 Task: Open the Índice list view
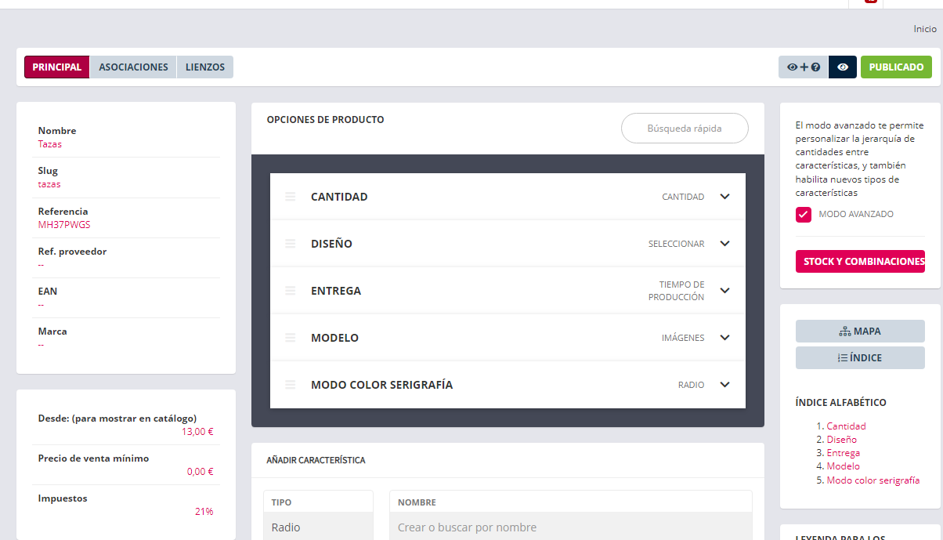click(860, 358)
